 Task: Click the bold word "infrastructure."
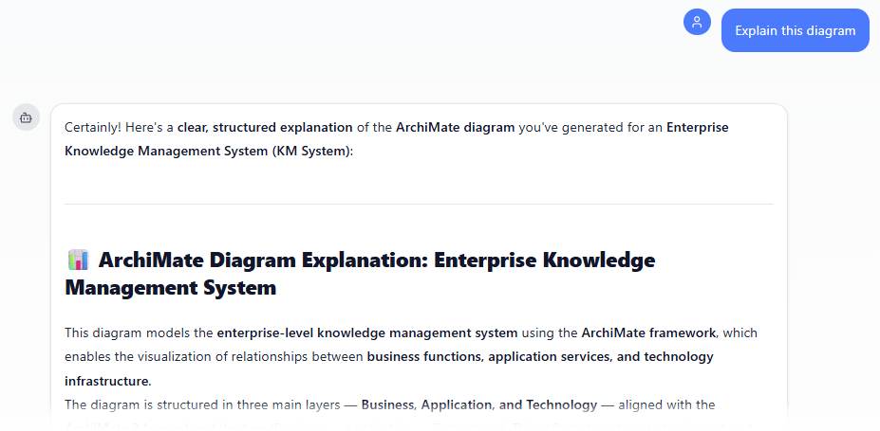coord(107,380)
